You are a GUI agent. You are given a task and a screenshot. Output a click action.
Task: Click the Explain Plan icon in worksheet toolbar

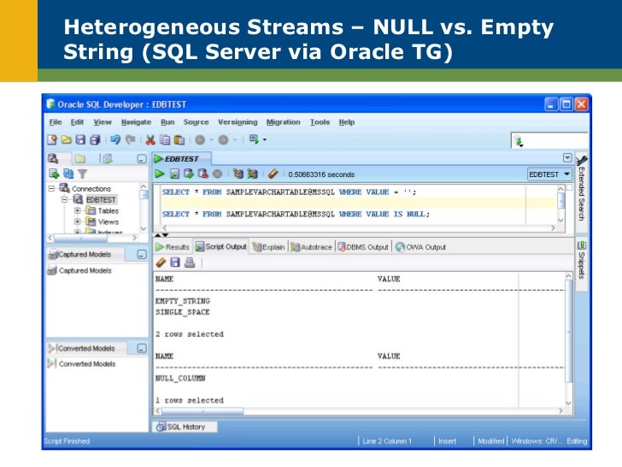[238, 174]
